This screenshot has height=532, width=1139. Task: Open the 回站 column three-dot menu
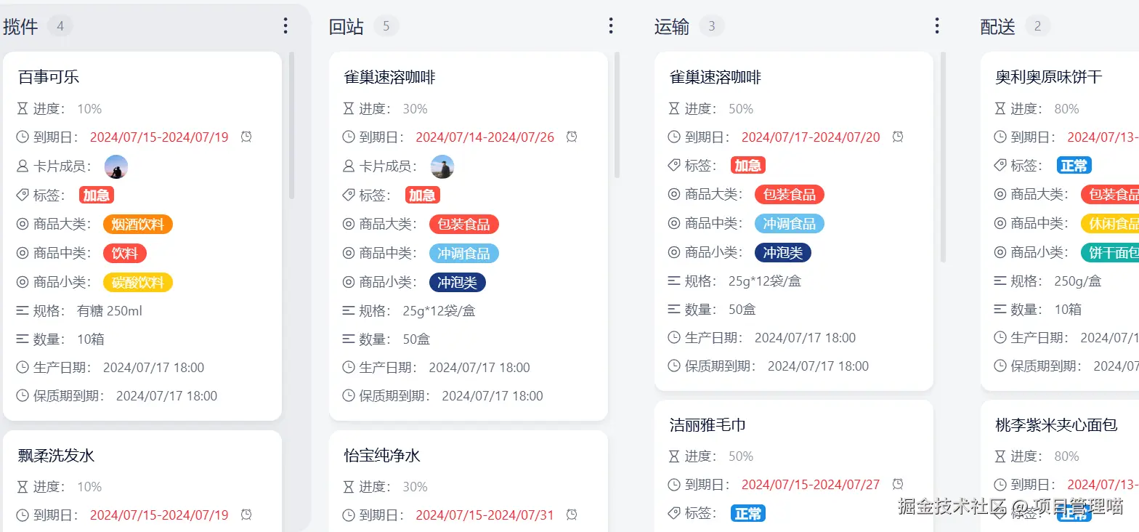coord(611,26)
